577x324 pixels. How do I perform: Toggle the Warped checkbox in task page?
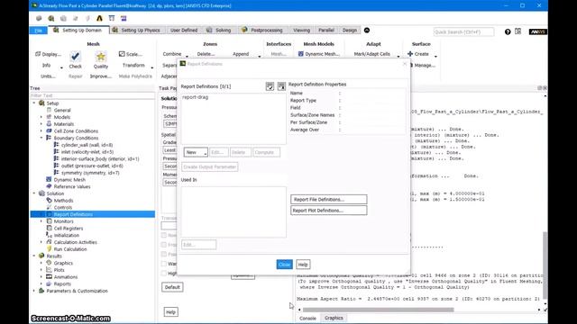pos(164,264)
